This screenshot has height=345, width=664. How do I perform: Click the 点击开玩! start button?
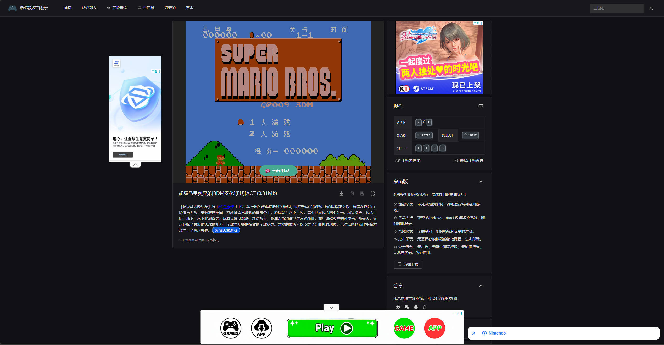point(278,171)
